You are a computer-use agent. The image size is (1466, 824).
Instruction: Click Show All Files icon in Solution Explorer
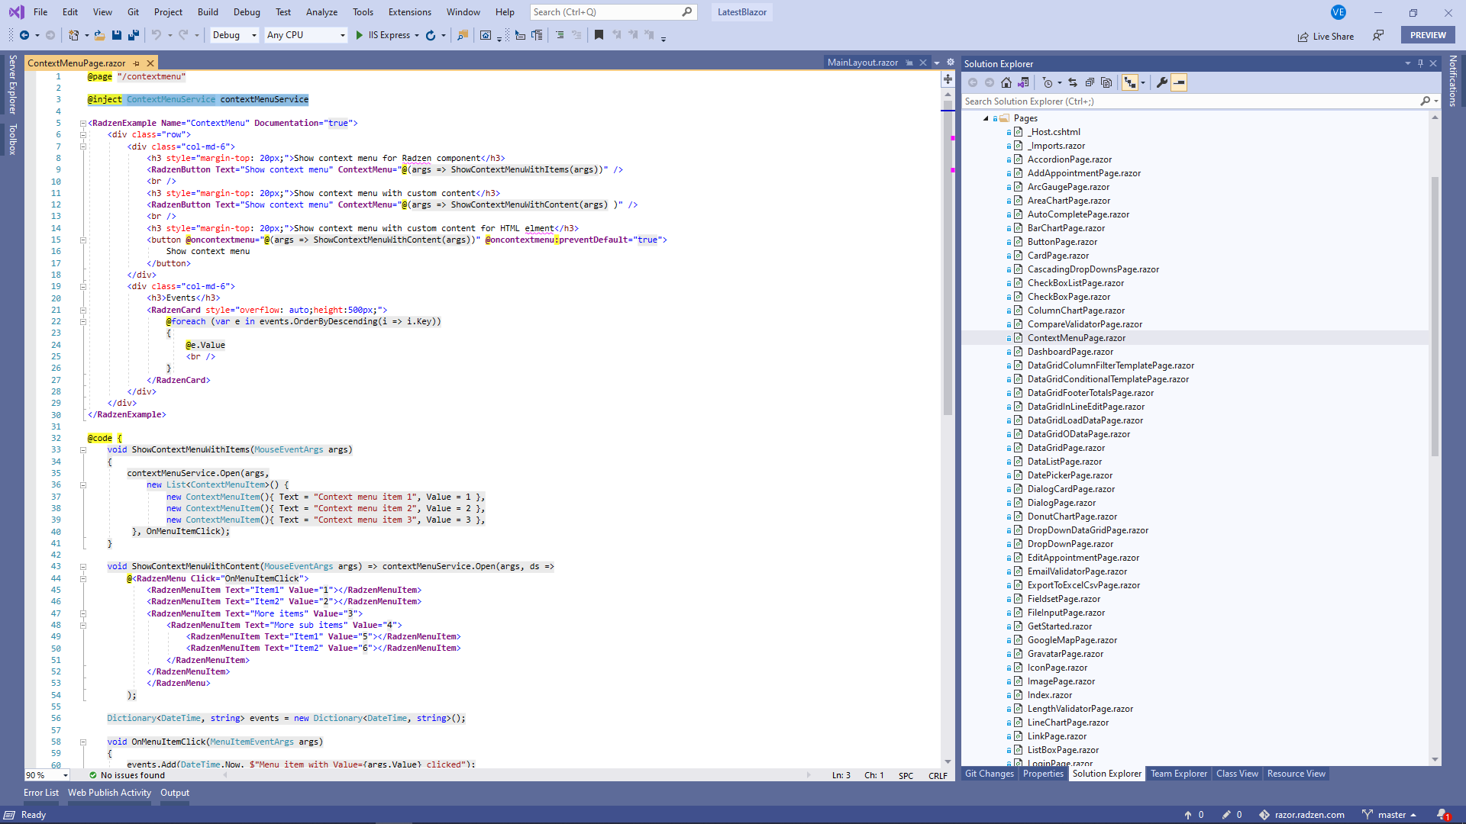pos(1106,82)
